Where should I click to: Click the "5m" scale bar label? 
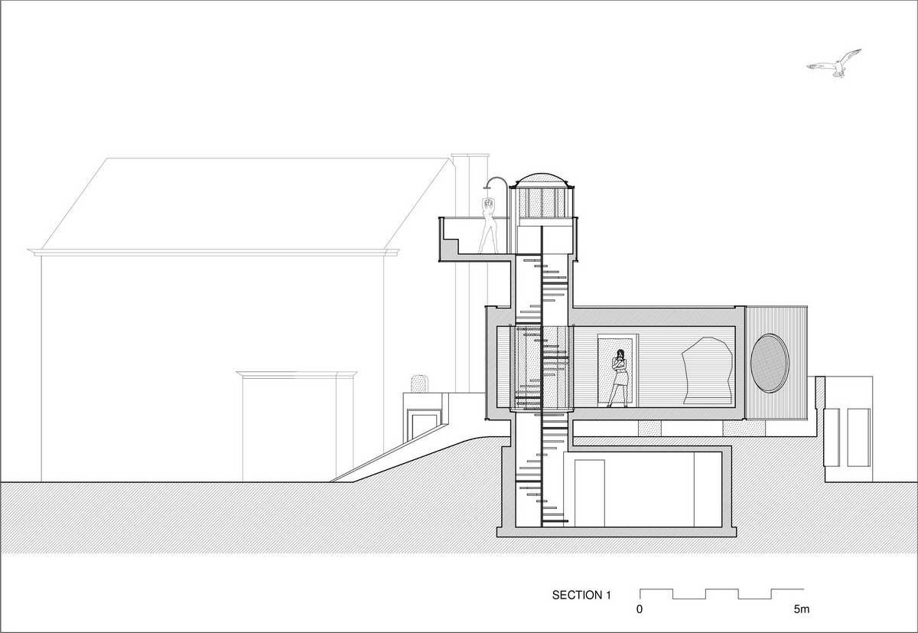click(x=801, y=610)
